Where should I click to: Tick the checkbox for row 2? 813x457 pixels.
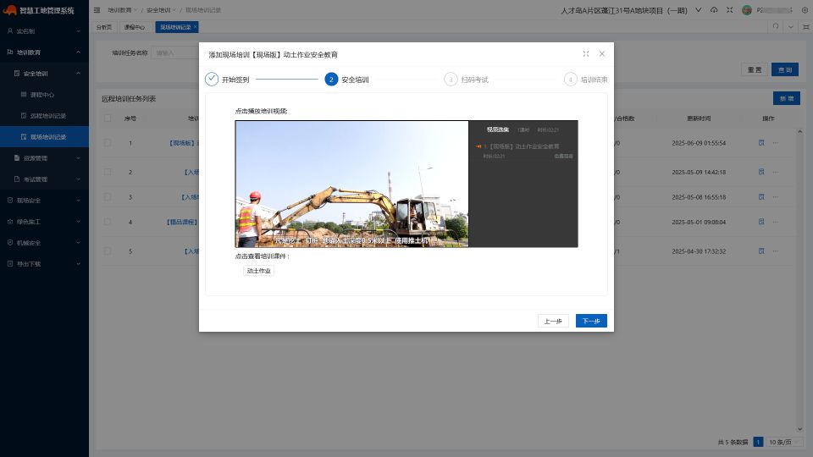[x=108, y=172]
